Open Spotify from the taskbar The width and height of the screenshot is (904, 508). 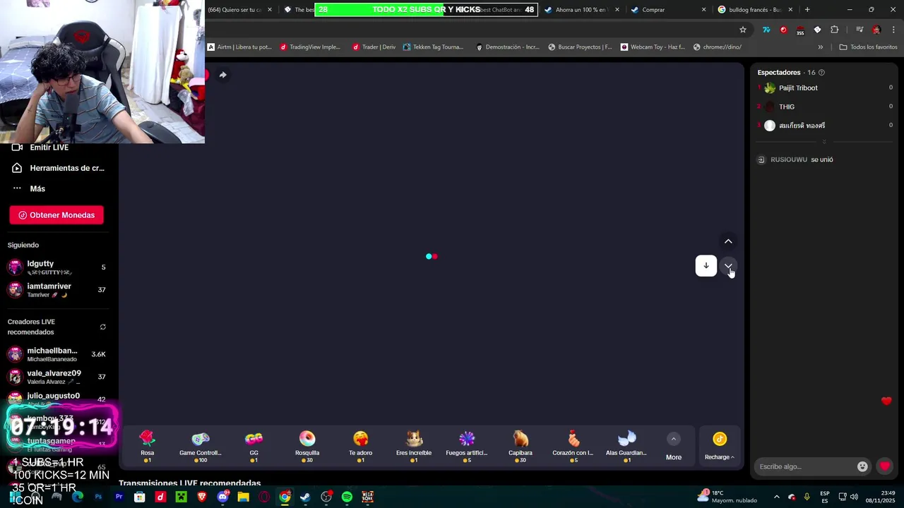coord(347,497)
